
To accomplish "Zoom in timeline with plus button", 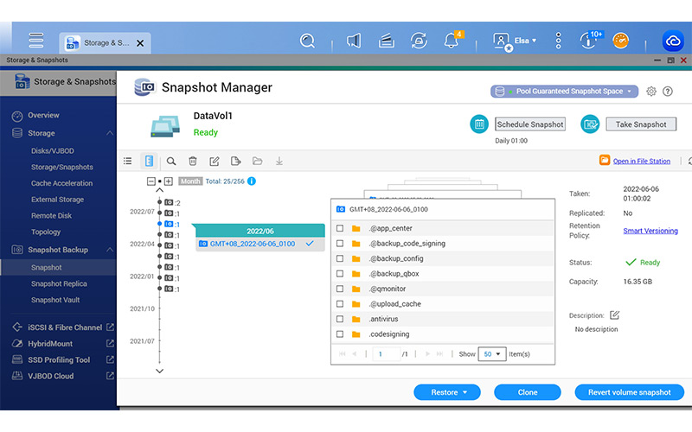I will tap(169, 181).
